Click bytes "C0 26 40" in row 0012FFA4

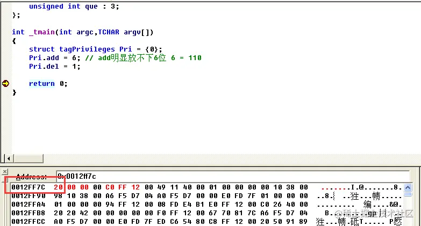278,205
